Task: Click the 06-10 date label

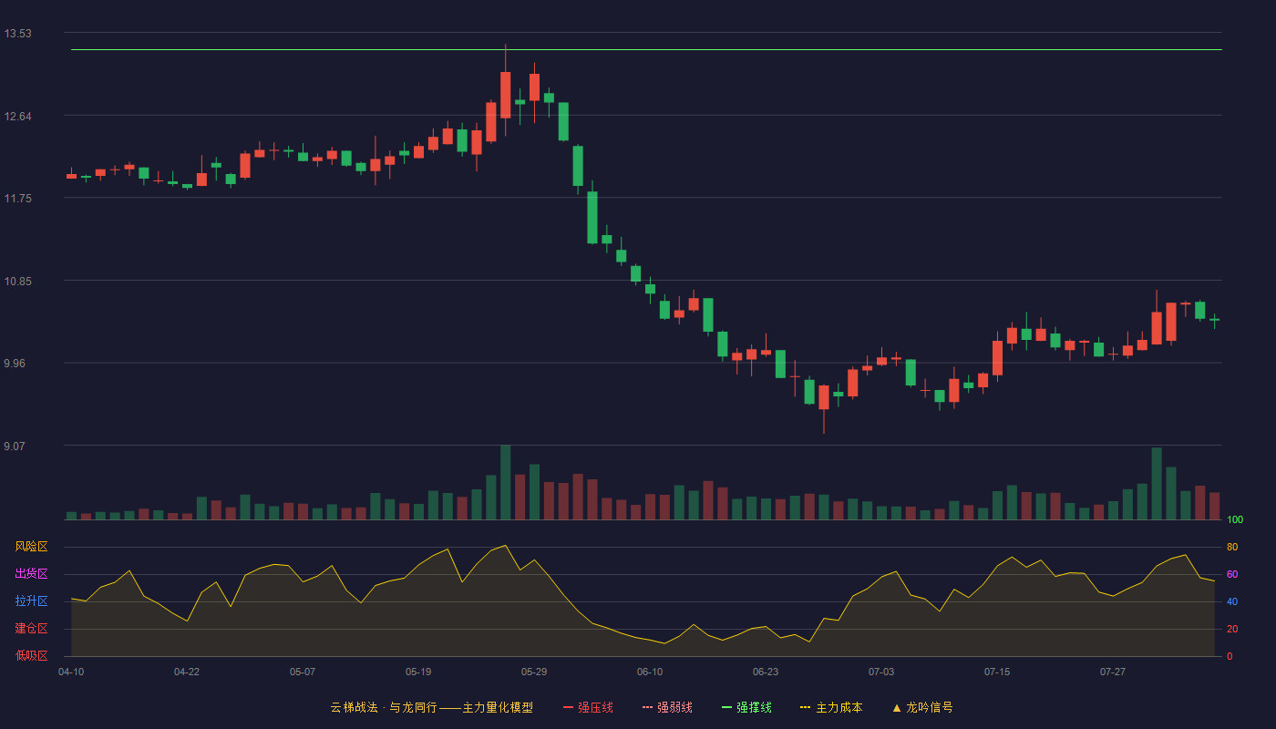Action: [650, 672]
